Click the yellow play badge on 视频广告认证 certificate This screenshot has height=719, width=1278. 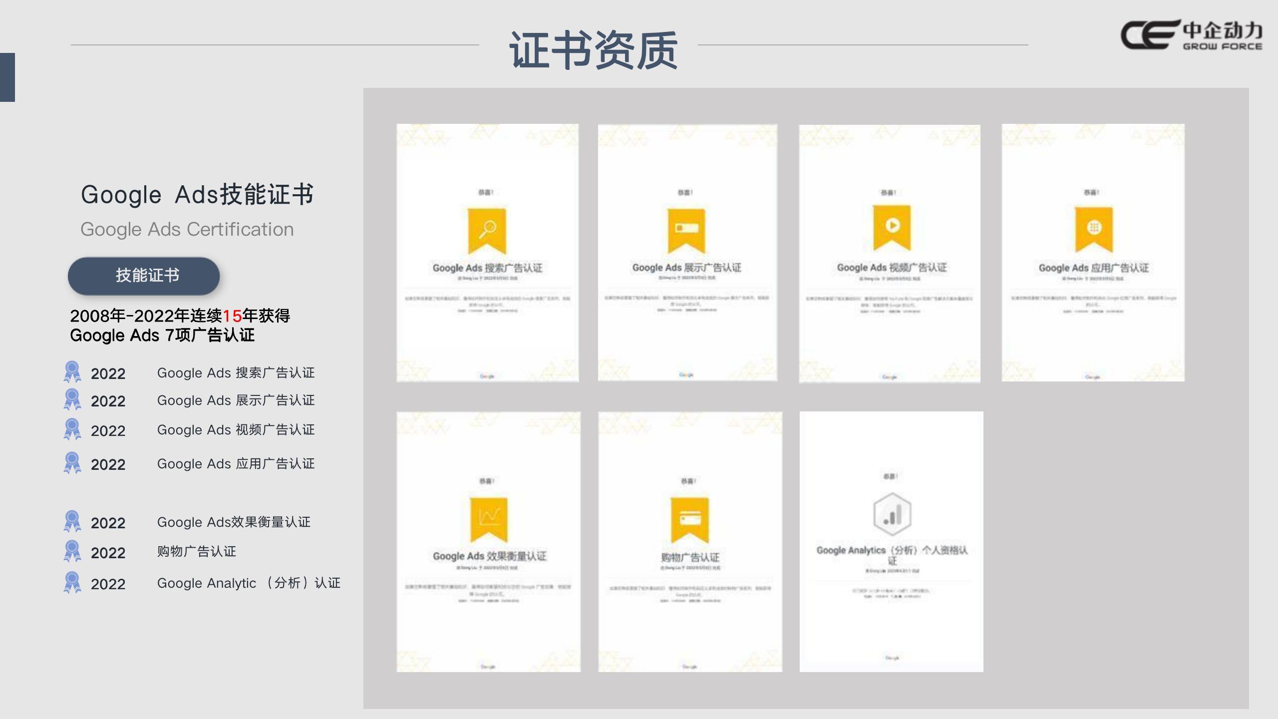[x=892, y=227]
